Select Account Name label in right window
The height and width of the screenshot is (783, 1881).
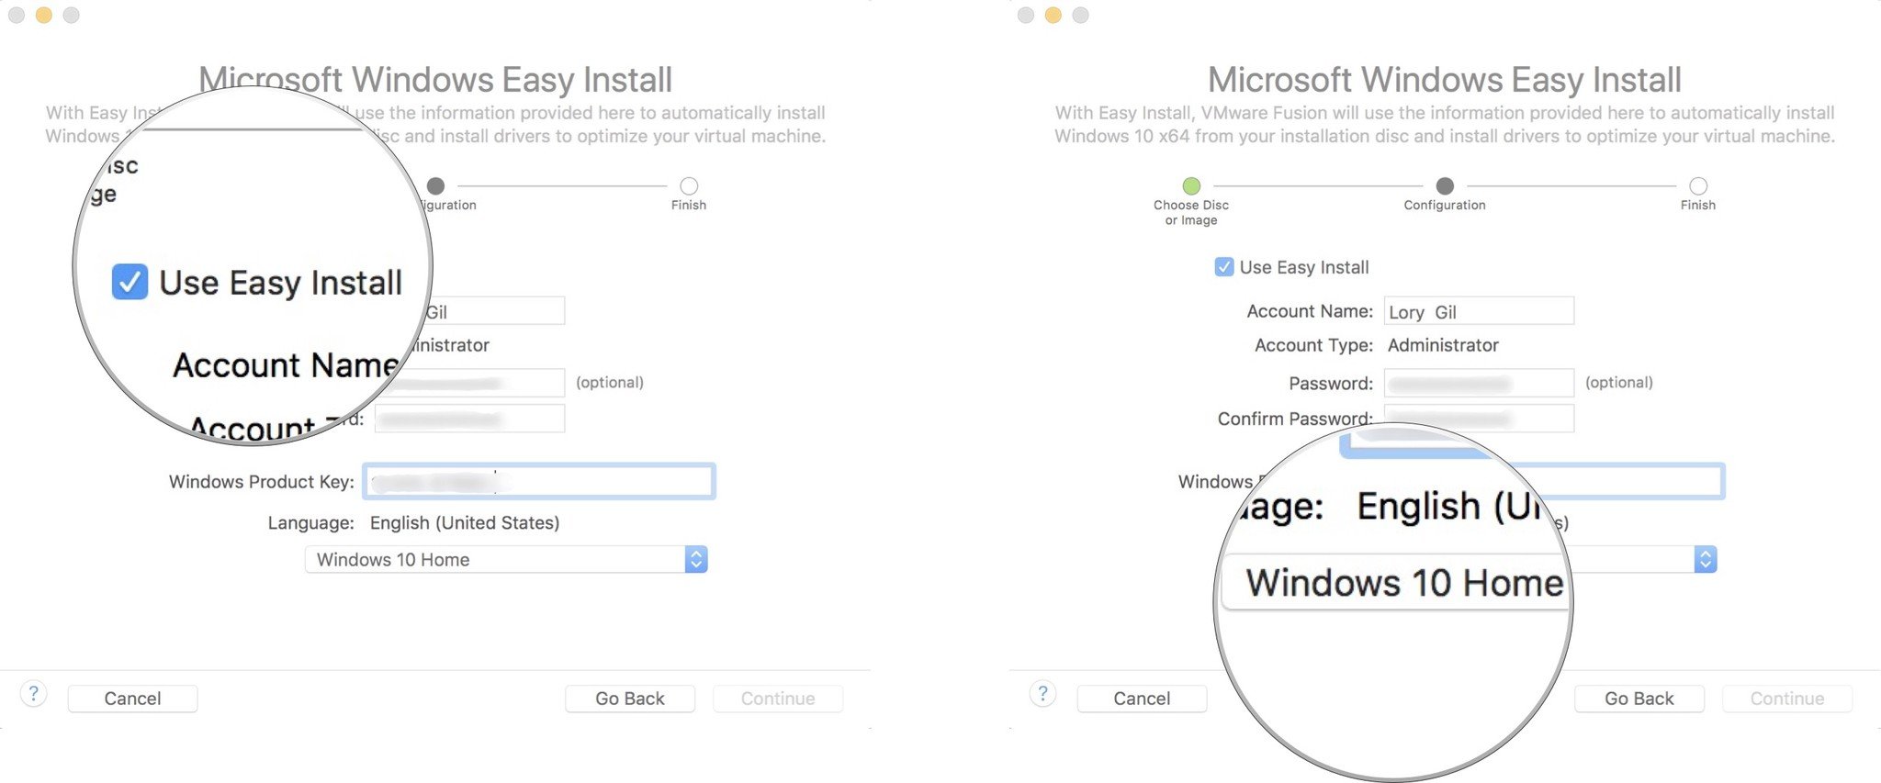coord(1310,311)
